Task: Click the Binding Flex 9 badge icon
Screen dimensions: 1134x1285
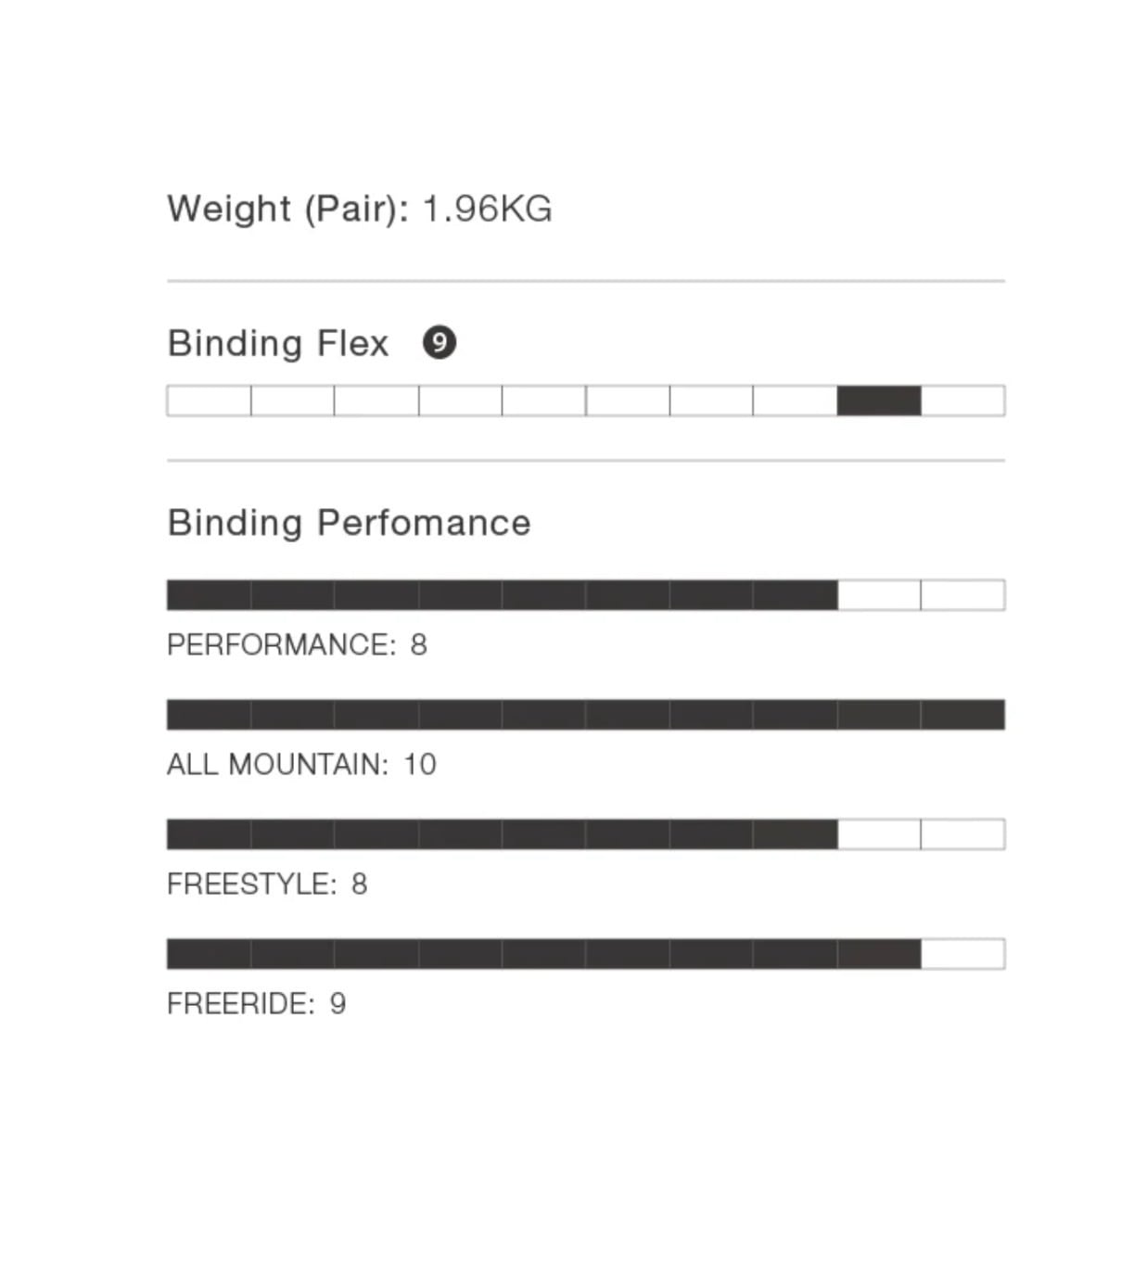Action: click(x=440, y=342)
